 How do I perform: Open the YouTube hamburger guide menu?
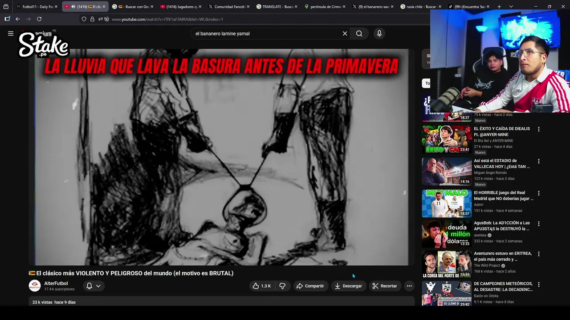[11, 33]
